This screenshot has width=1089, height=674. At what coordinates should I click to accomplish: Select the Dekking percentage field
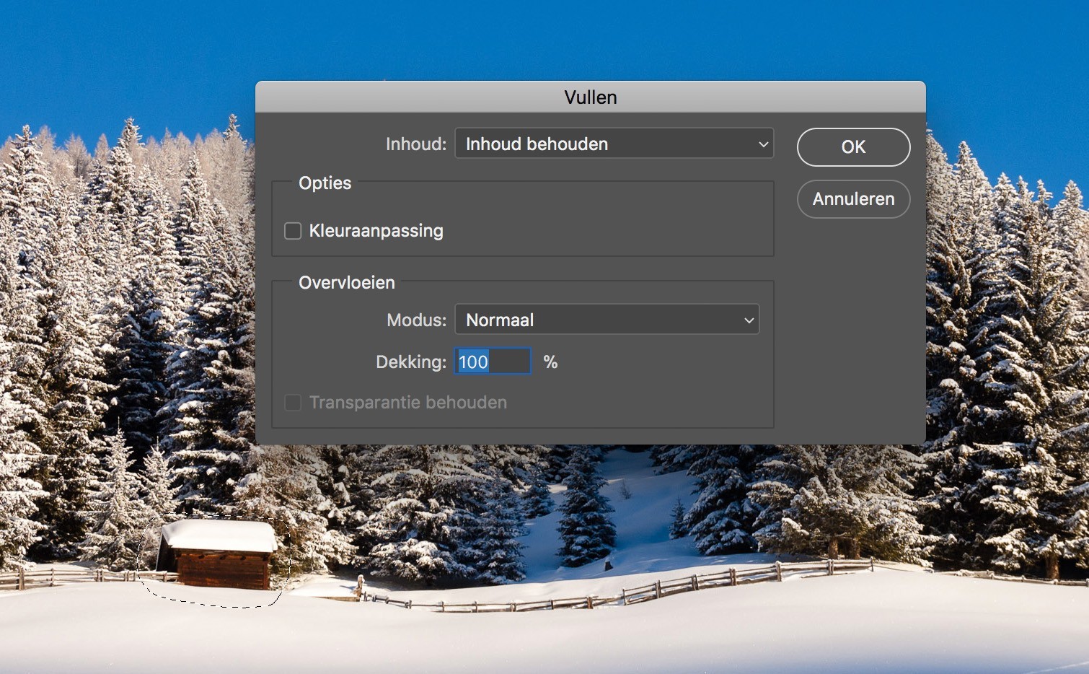(492, 361)
